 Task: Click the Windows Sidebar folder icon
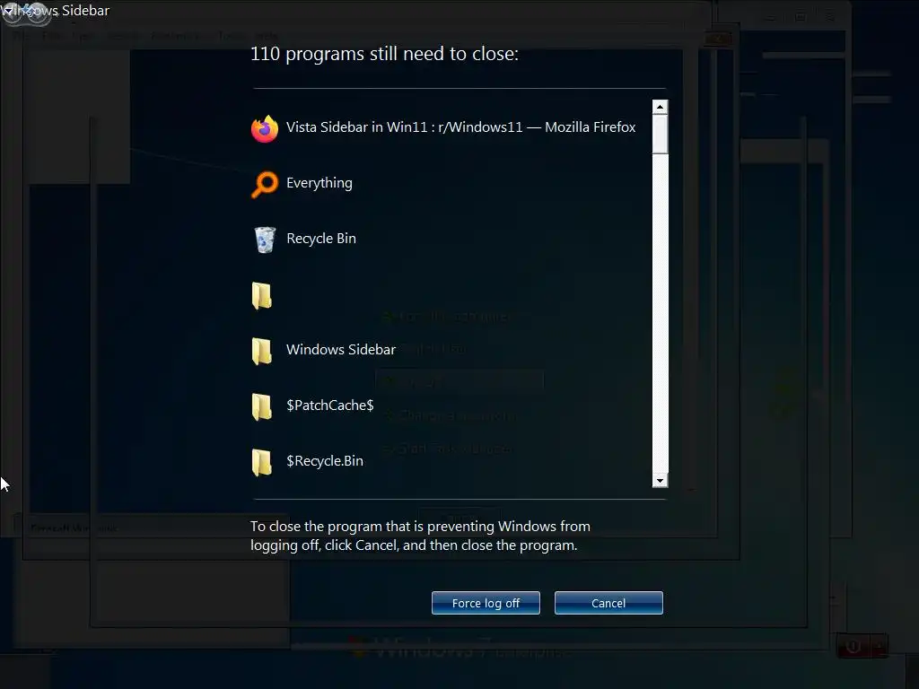[x=262, y=351]
